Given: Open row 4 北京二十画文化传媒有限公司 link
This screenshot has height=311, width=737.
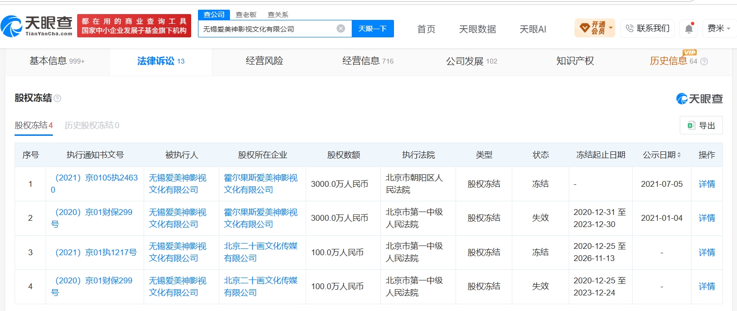Looking at the screenshot, I should click(261, 287).
